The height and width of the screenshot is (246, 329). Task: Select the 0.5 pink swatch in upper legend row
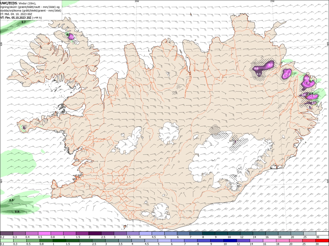pos(44,233)
